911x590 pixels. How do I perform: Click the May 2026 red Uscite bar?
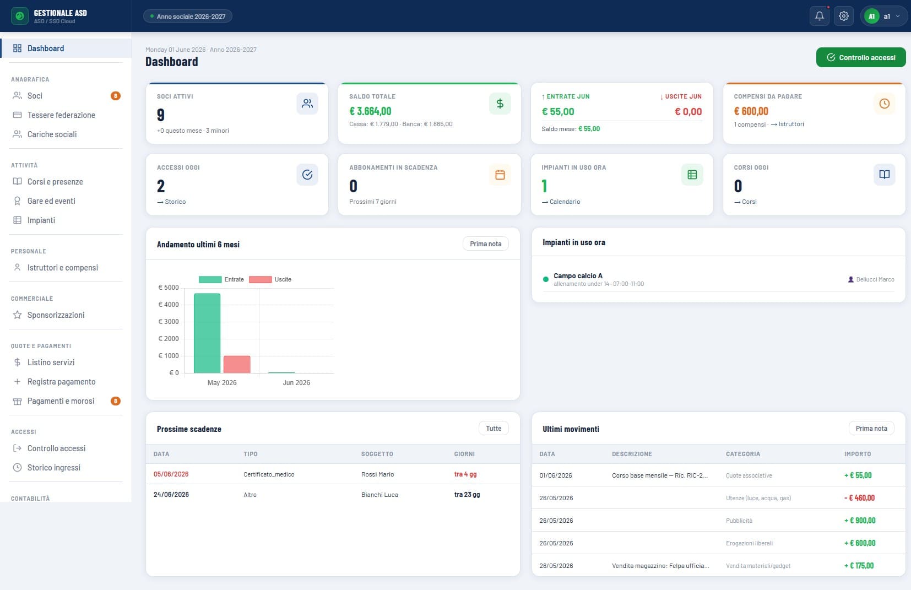[x=237, y=365]
